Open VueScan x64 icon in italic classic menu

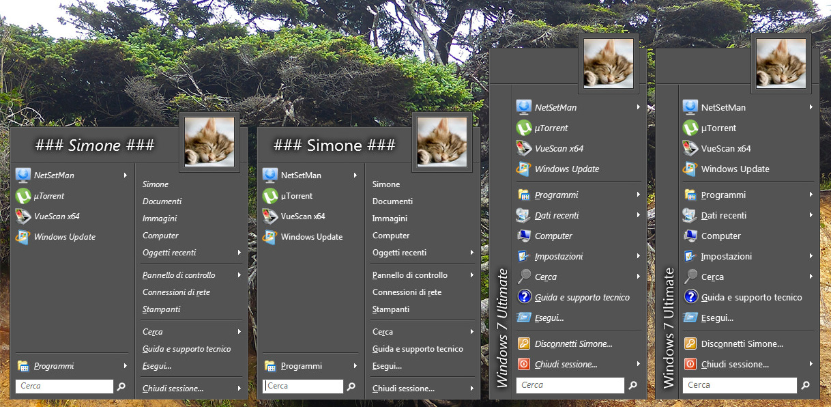(524, 148)
